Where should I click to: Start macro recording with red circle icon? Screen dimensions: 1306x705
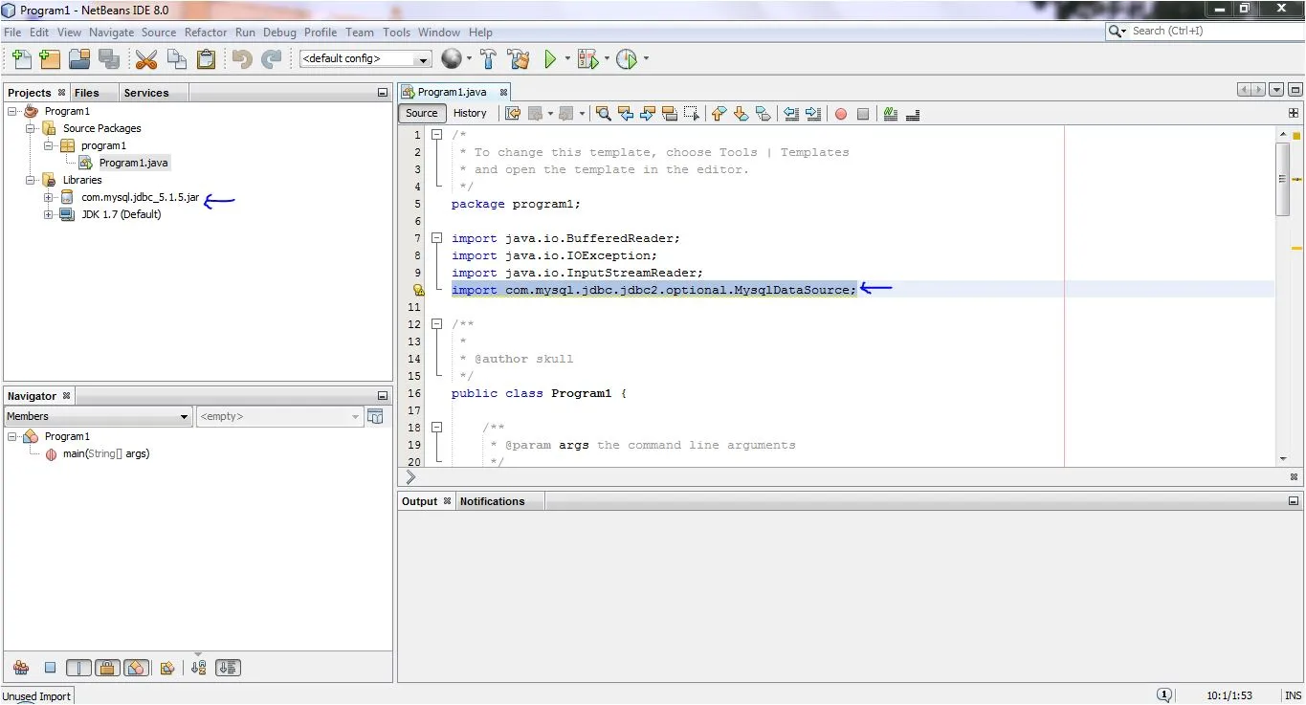pos(841,114)
